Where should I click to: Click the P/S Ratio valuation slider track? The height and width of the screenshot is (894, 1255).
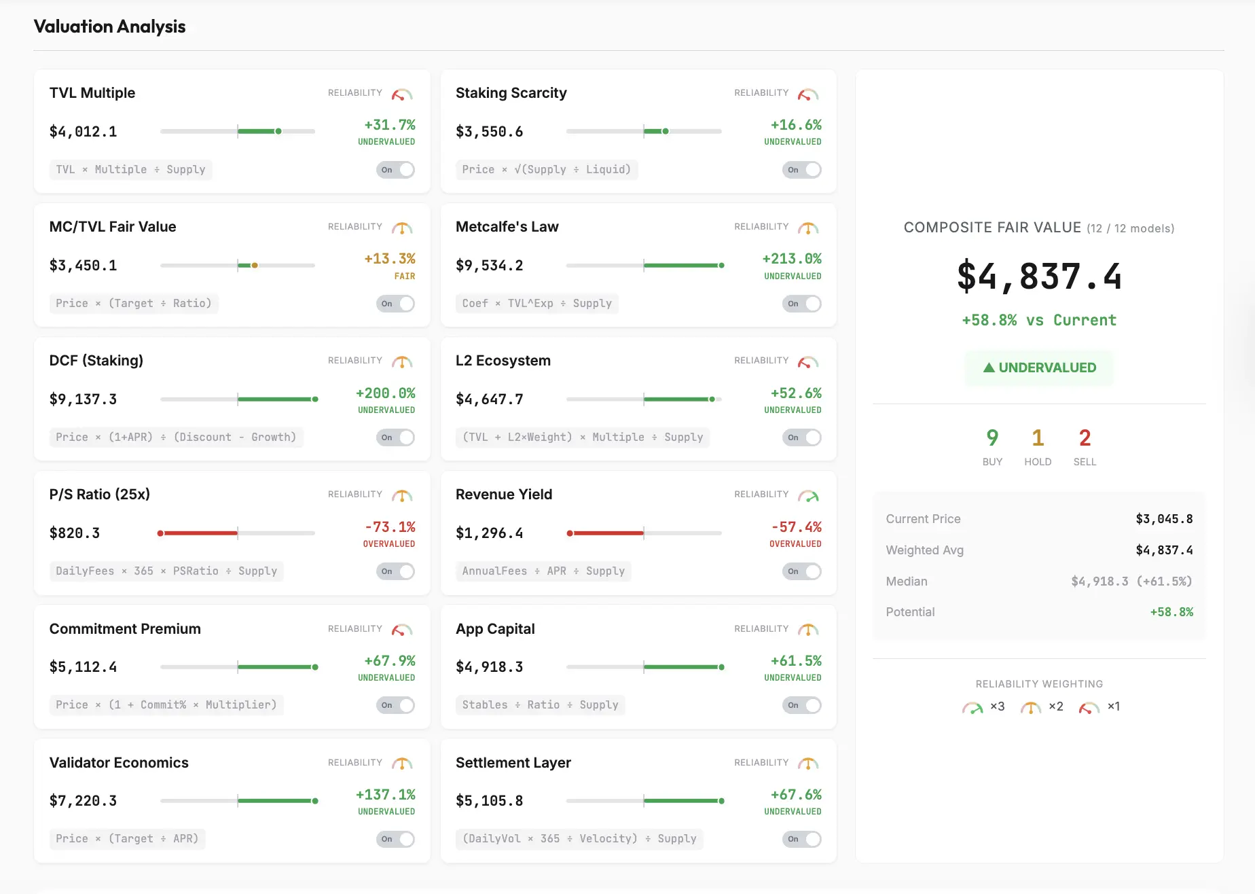[x=237, y=533]
